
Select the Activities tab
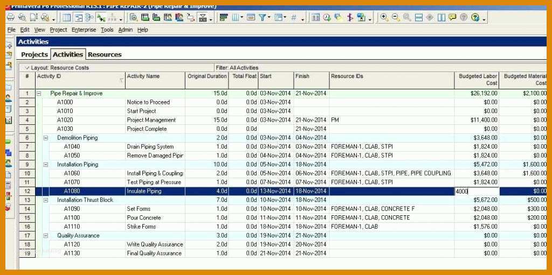pyautogui.click(x=68, y=54)
